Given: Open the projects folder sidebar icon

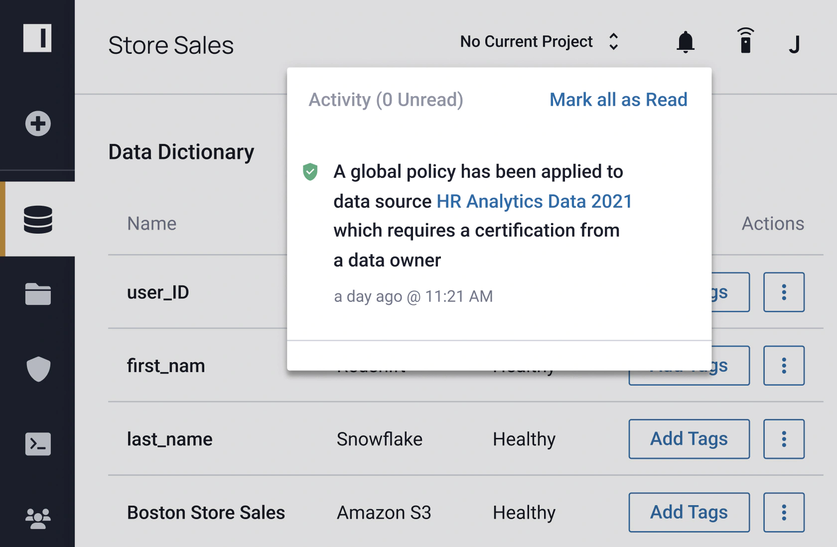Looking at the screenshot, I should (38, 294).
